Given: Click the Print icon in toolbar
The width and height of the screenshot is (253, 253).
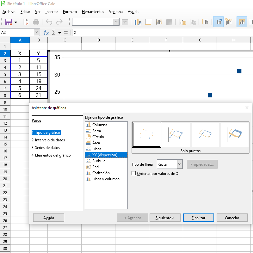Looking at the screenshot, I should tap(36, 22).
